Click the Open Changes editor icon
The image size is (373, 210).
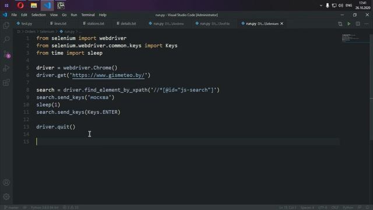pos(340,24)
